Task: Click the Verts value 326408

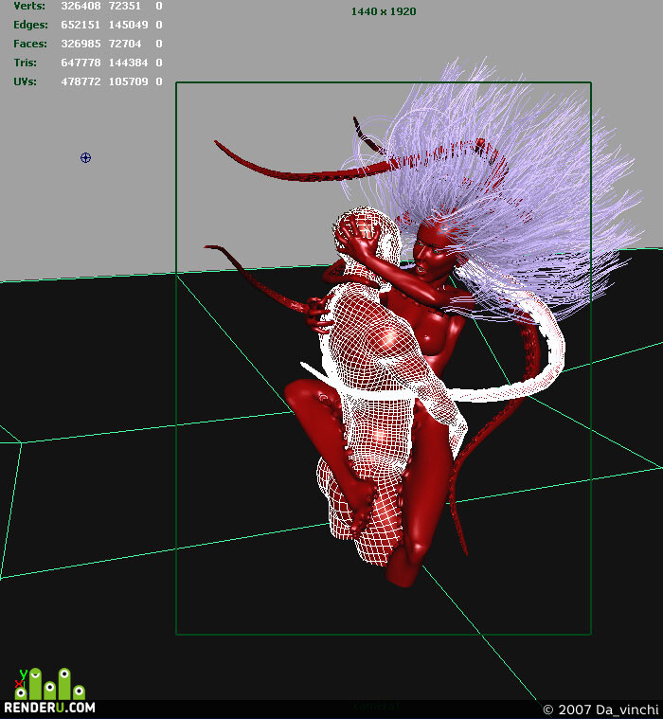Action: tap(81, 6)
